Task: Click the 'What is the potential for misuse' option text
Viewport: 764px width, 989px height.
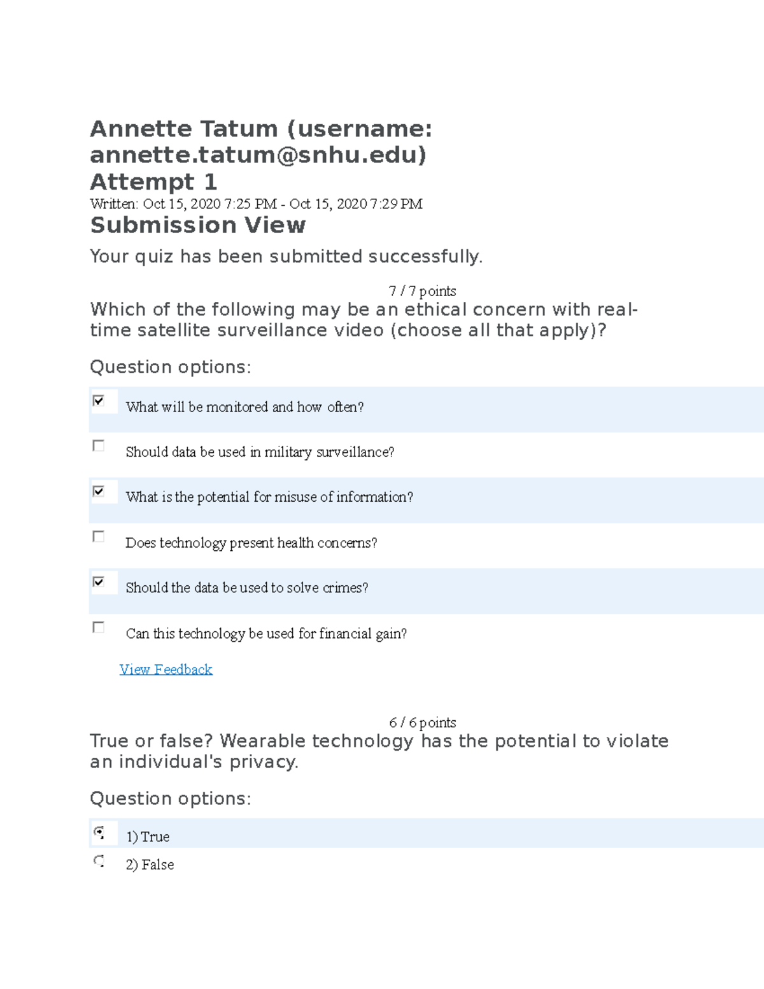Action: tap(269, 497)
